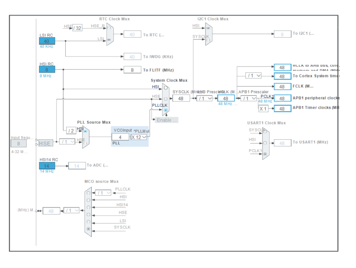Viewport: 356px width, 268px height.
Task: Select HSI14 radio in MCO source Mux
Action: click(88, 207)
